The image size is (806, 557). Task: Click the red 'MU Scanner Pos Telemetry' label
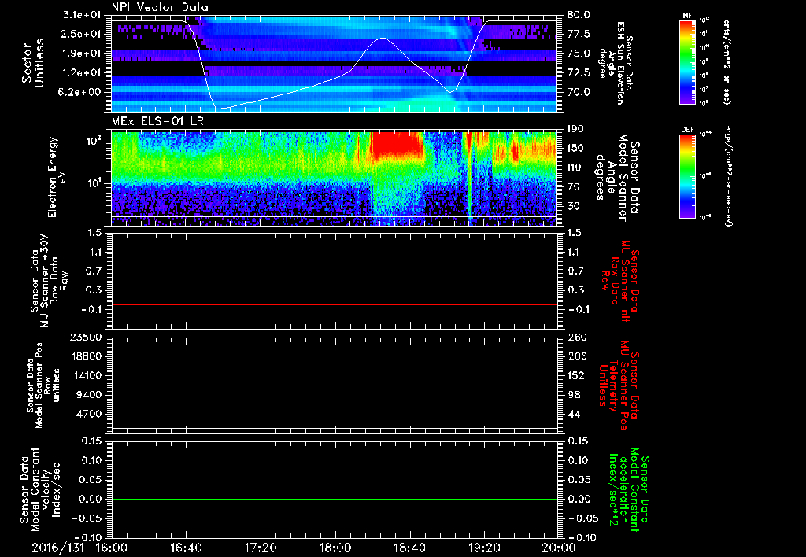click(620, 385)
